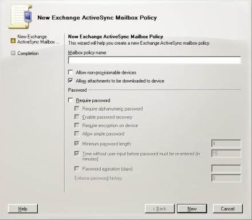Toggle Require encryption on device
This screenshot has height=220, width=252.
click(77, 125)
